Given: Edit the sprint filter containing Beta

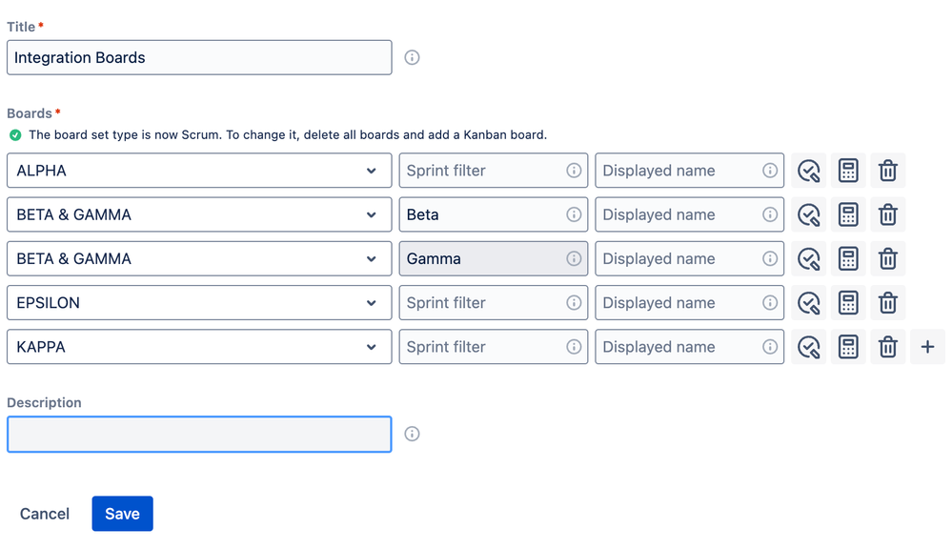Looking at the screenshot, I should tap(481, 214).
